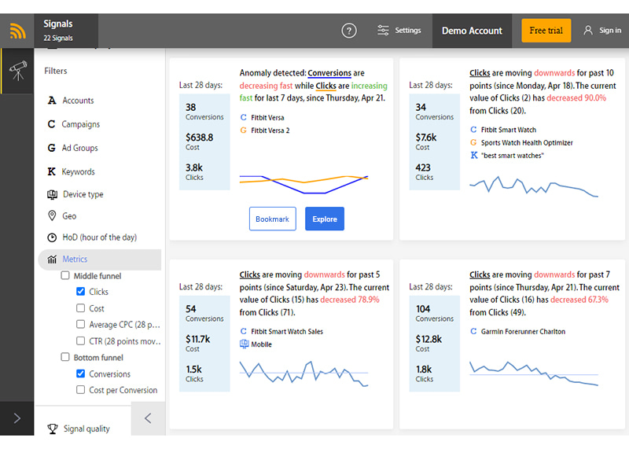Click the 'decreased 90.0%' red text
This screenshot has width=629, height=449.
coord(576,98)
